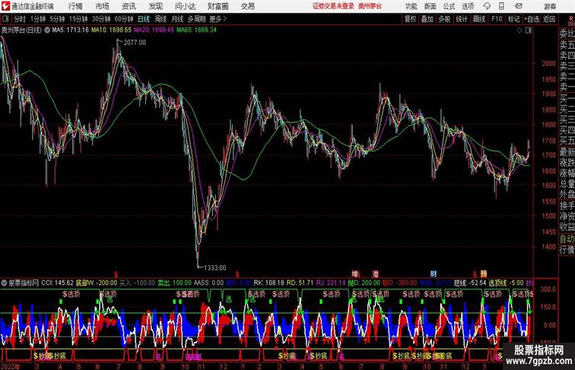Click the 自动 label in the right sidebar

567,239
